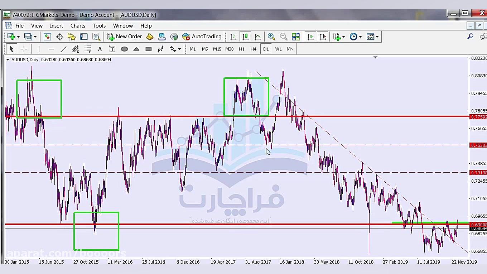Select the Fibonacci Retracement tool
The width and height of the screenshot is (487, 274).
pos(88,49)
